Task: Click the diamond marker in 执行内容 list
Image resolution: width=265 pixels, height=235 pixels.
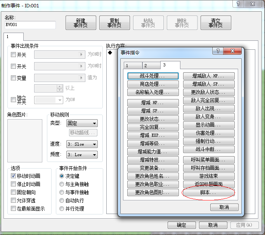Action: (110, 52)
